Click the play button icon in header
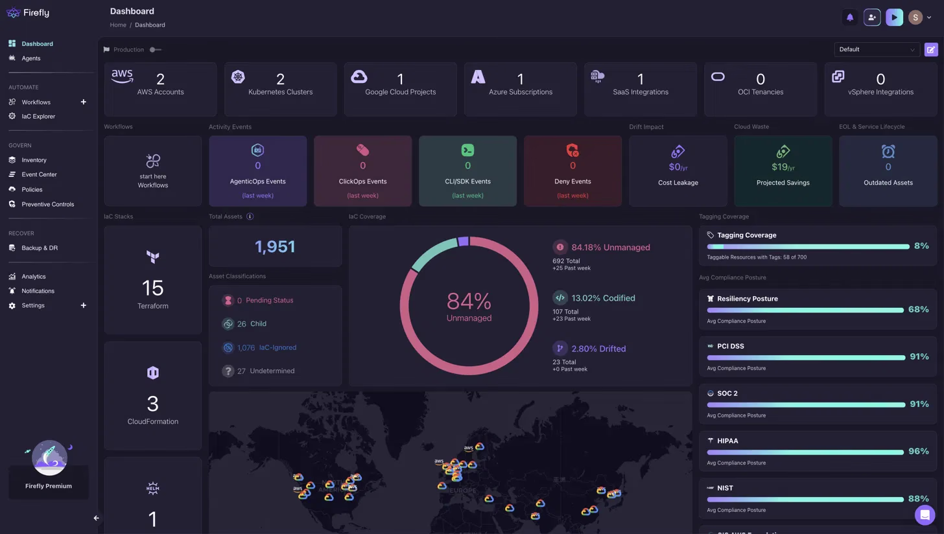This screenshot has width=944, height=534. [x=894, y=17]
